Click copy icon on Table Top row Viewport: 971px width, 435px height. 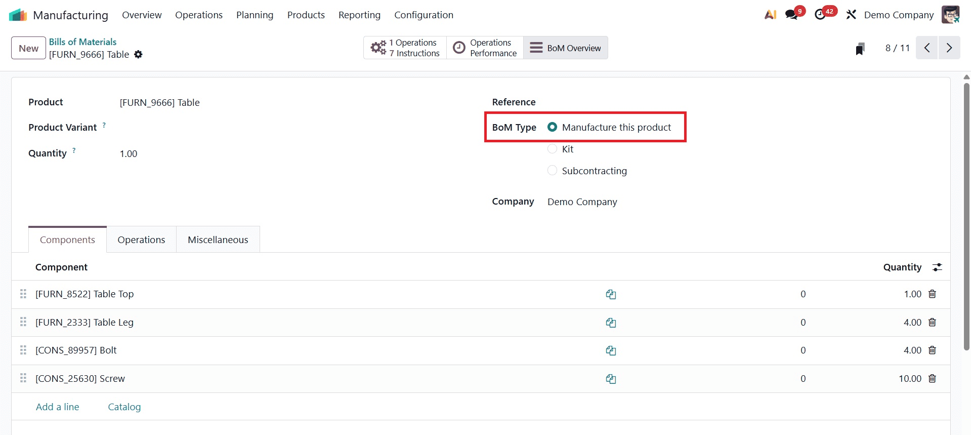tap(611, 294)
